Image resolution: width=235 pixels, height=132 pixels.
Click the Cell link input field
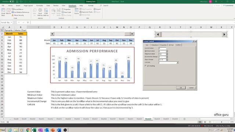click(x=167, y=63)
